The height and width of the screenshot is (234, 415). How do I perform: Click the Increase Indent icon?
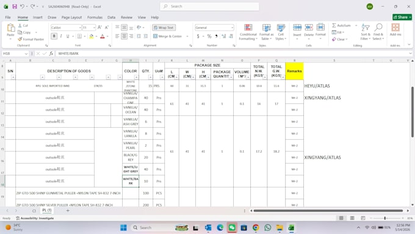(x=145, y=36)
